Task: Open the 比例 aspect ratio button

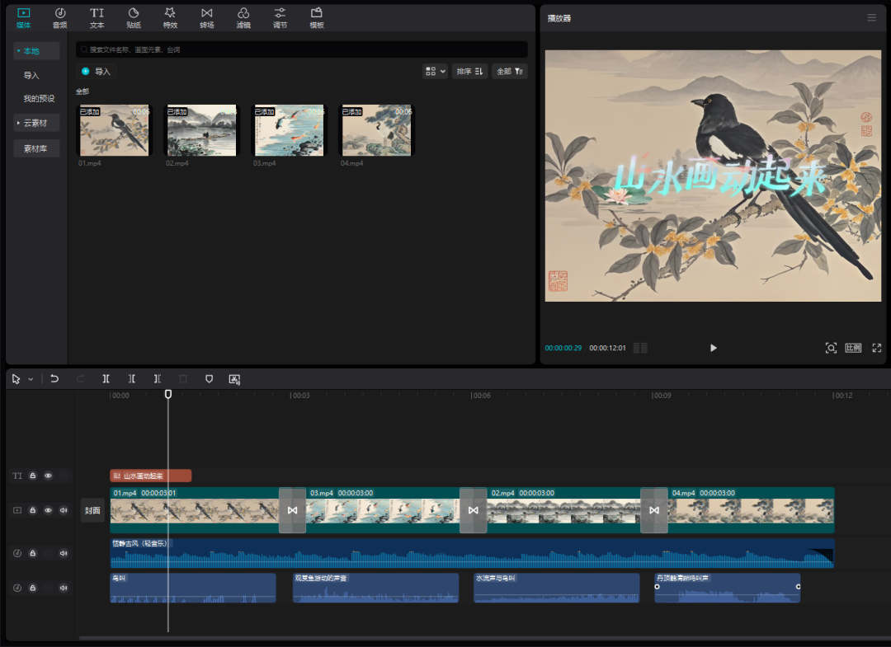Action: (x=853, y=348)
